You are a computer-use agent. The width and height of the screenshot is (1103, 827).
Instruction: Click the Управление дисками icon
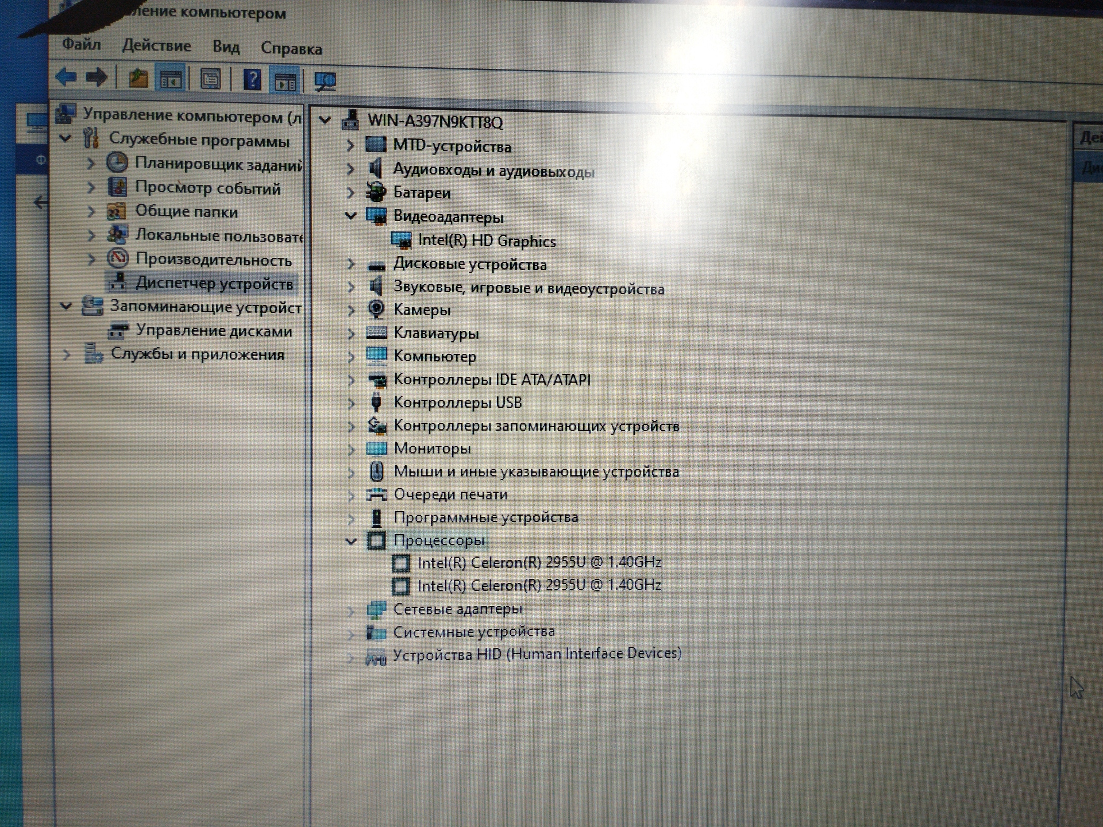118,330
